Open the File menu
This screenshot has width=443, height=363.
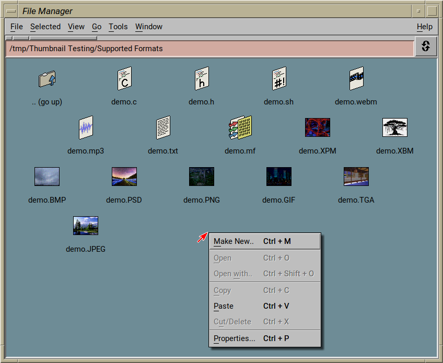[x=17, y=27]
